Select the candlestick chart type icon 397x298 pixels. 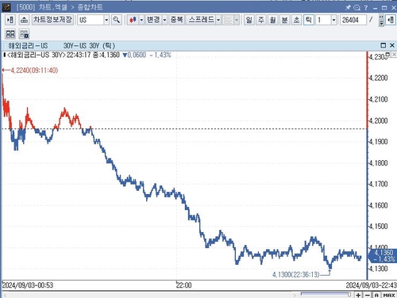point(133,20)
